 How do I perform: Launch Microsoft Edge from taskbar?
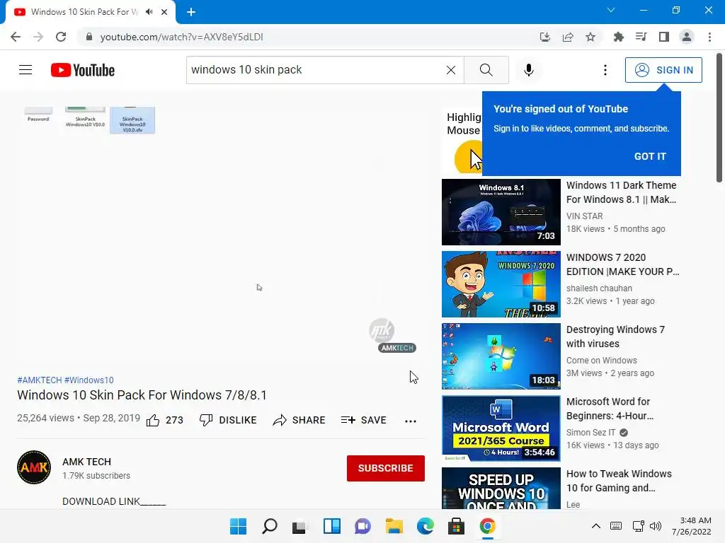tap(425, 526)
